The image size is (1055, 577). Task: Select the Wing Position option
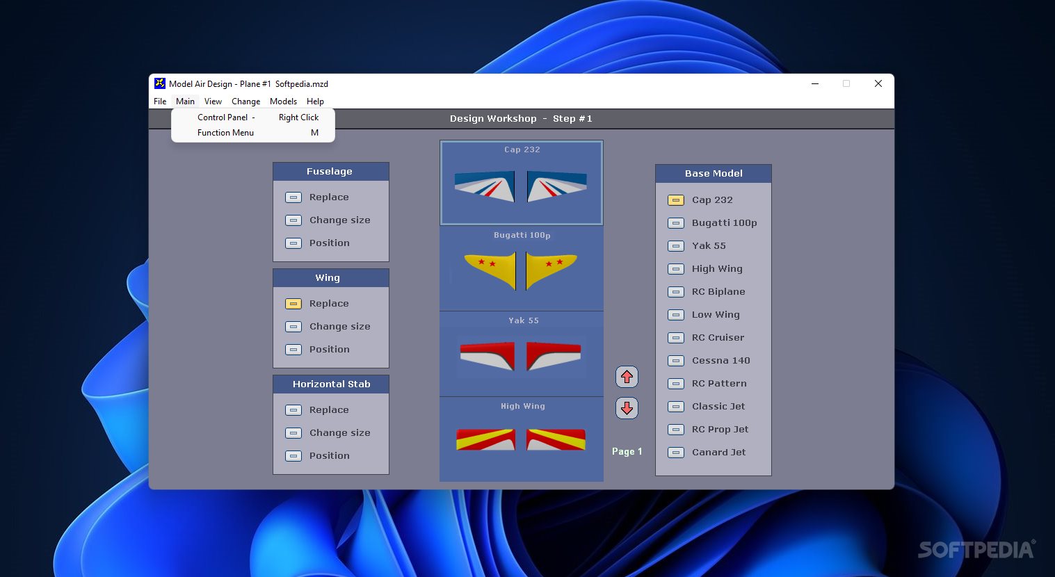tap(293, 350)
